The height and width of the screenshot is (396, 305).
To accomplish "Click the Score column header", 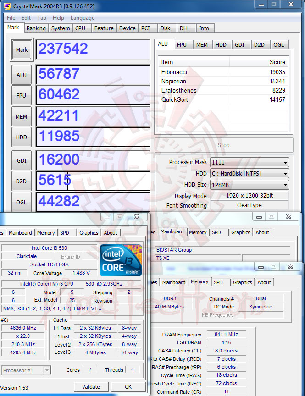I will [x=259, y=62].
